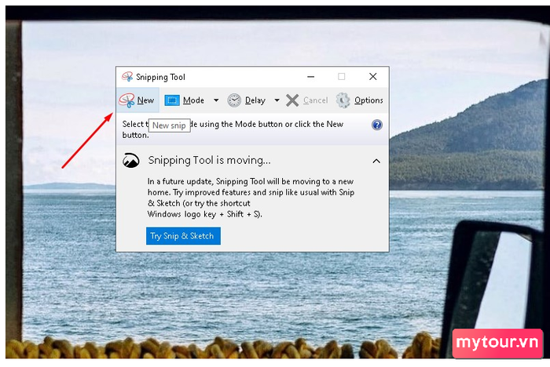Click the Cancel X button
550x367 pixels.
[x=307, y=100]
